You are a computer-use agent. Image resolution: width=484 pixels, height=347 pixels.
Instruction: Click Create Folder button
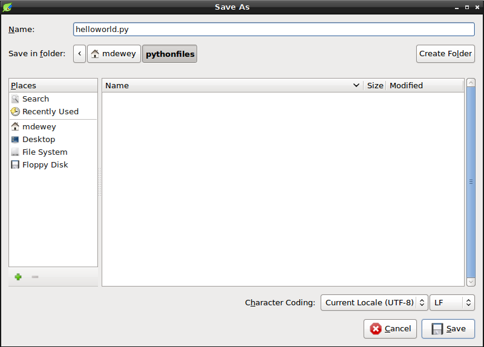445,54
